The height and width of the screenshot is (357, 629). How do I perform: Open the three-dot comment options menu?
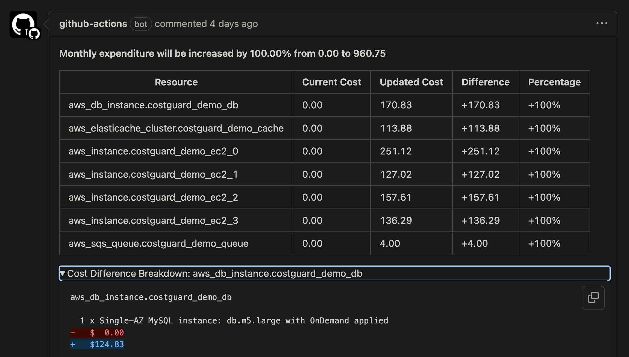[x=602, y=23]
